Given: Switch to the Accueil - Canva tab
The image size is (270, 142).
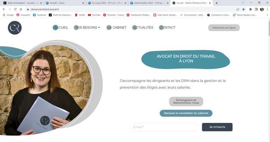Looking at the screenshot, I should point(64,3).
